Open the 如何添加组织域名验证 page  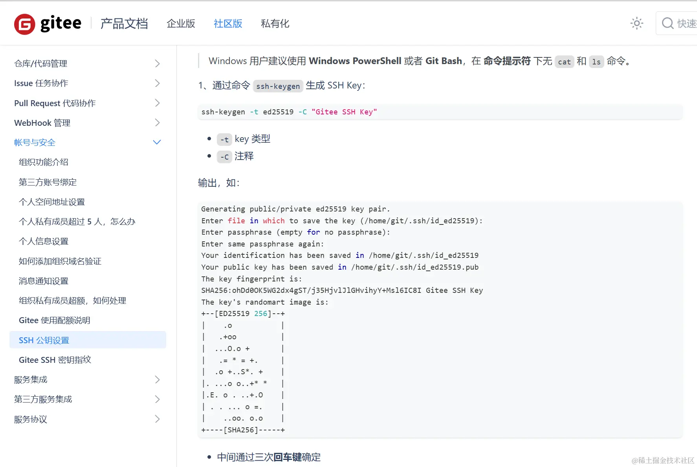(x=60, y=261)
